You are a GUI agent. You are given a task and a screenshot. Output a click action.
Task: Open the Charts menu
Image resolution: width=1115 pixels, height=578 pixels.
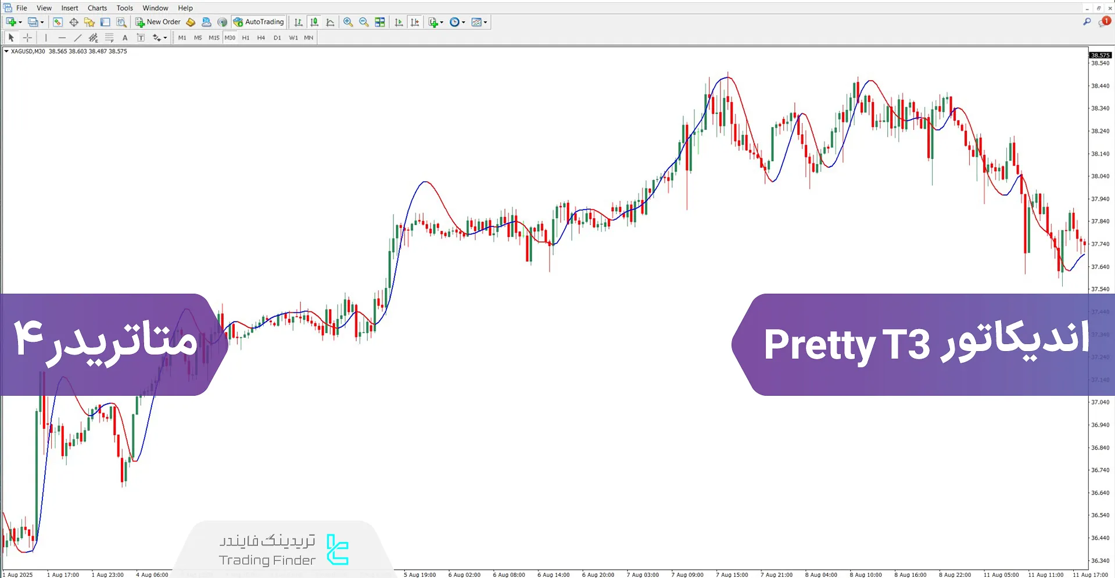click(x=97, y=8)
